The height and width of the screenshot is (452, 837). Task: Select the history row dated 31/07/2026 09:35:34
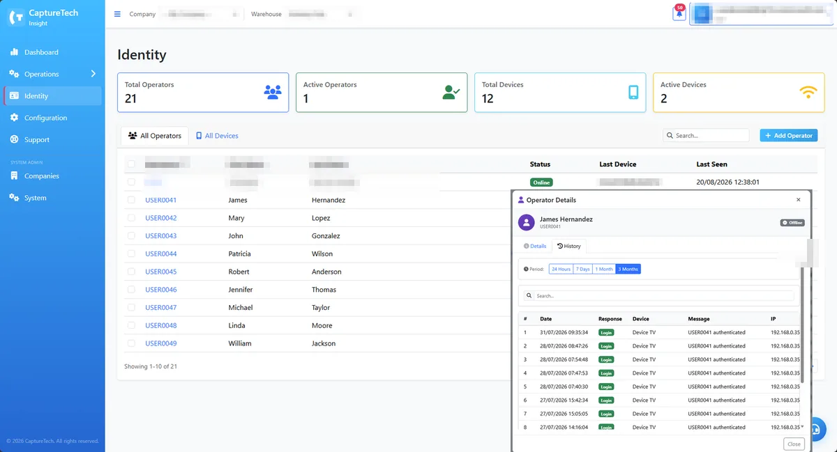(x=659, y=332)
